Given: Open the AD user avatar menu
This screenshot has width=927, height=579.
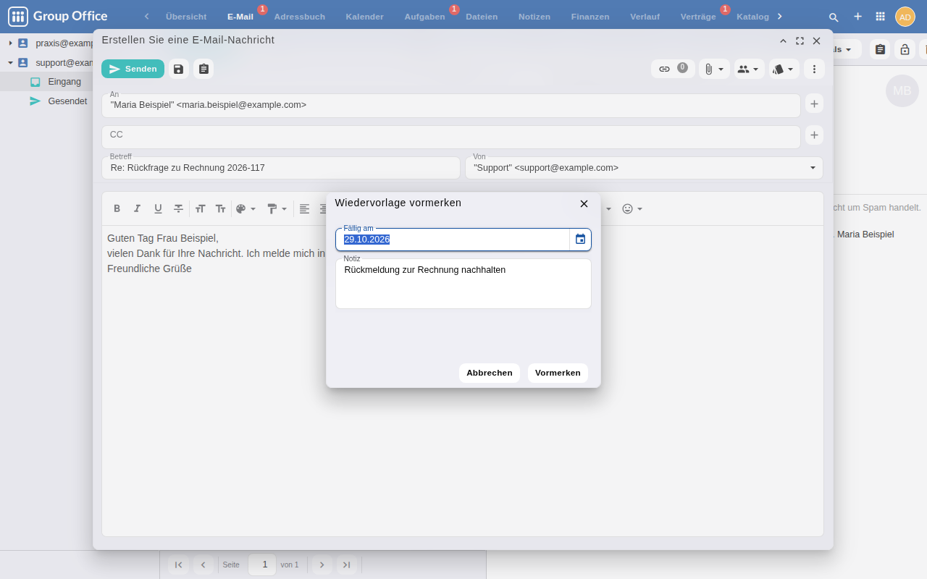Looking at the screenshot, I should [x=905, y=17].
